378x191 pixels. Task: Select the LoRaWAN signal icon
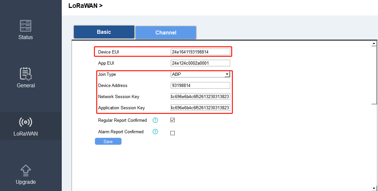point(26,122)
